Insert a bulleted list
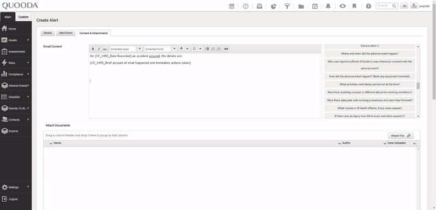Image resolution: width=436 pixels, height=210 pixels. [x=219, y=49]
